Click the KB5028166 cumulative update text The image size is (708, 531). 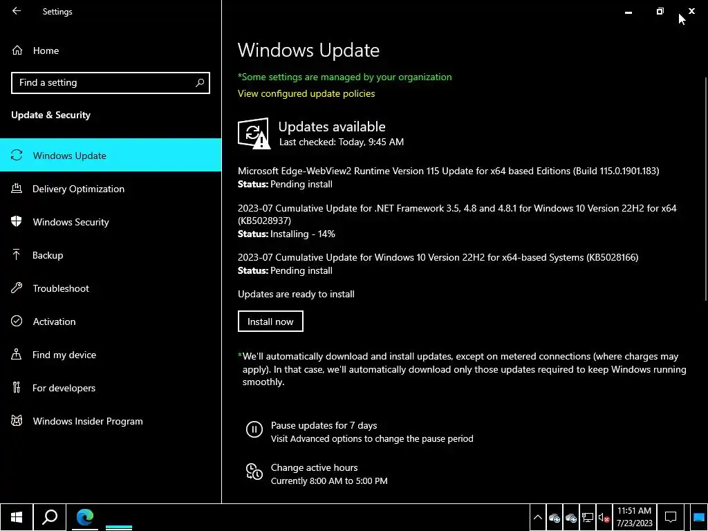pos(438,257)
